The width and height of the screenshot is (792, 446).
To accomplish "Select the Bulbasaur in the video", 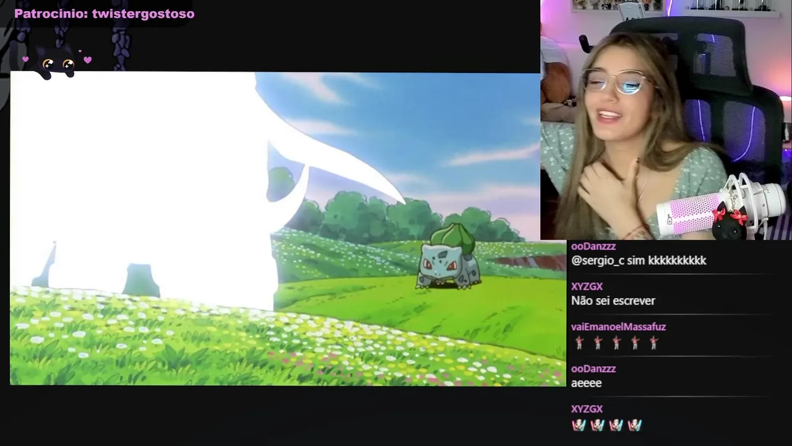I will tap(449, 257).
